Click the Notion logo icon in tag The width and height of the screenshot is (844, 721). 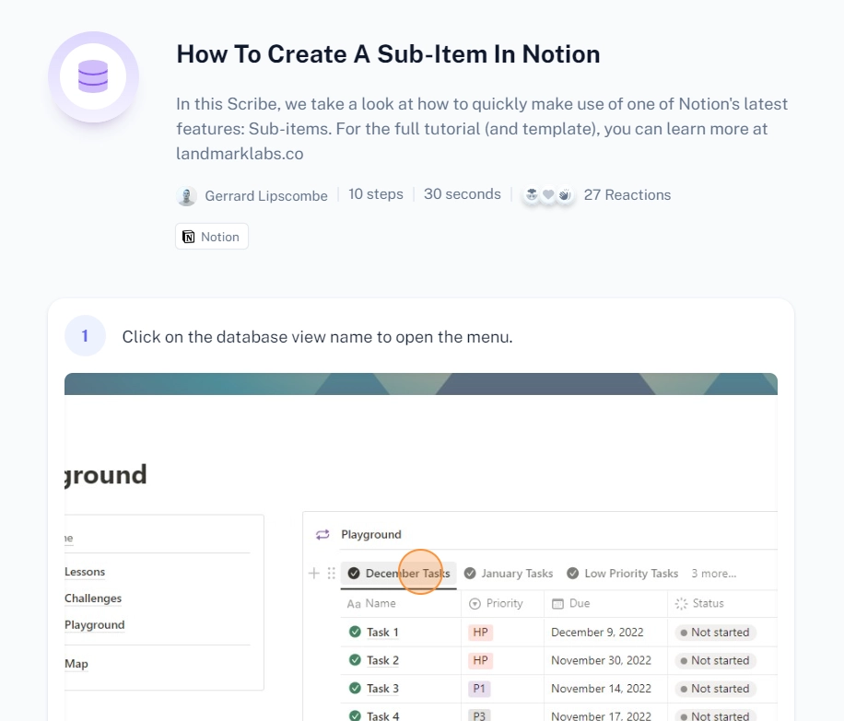[x=188, y=237]
